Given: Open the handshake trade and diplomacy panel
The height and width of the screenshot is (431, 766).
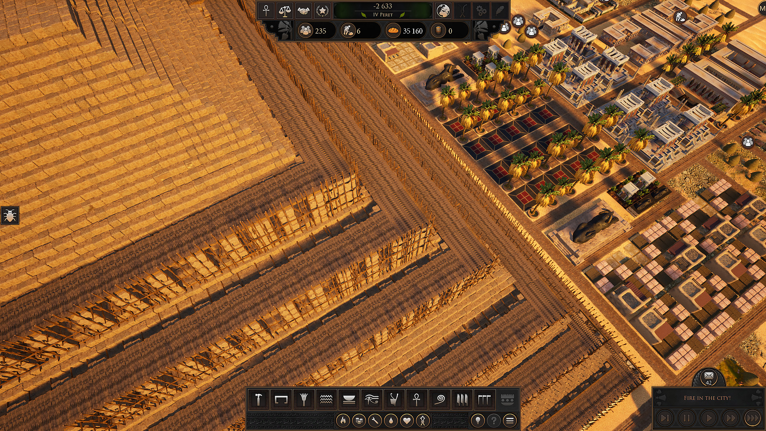Looking at the screenshot, I should coord(304,11).
